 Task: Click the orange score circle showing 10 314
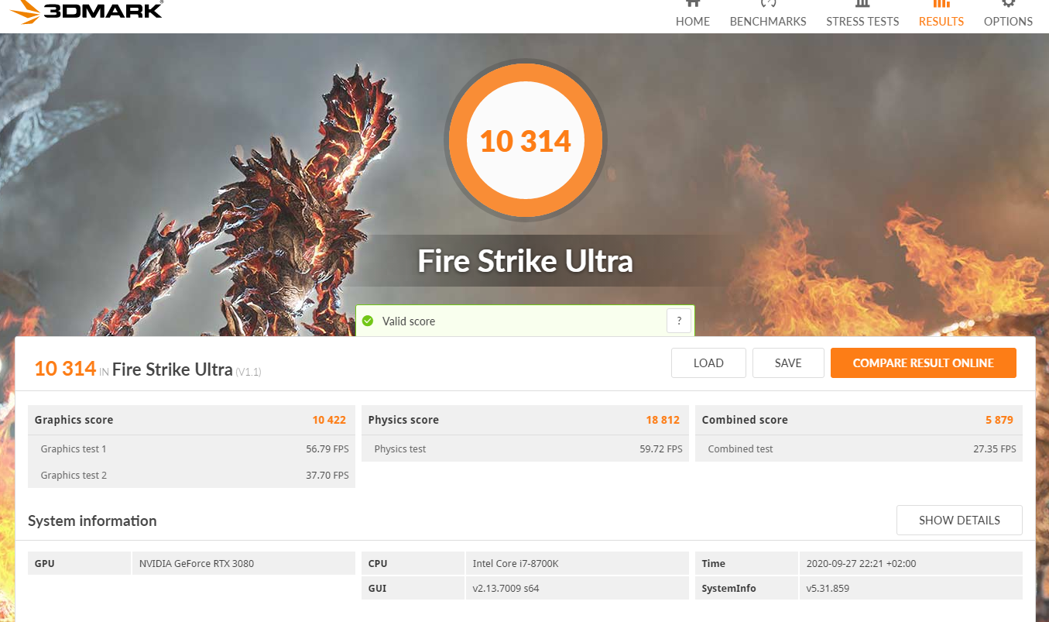click(x=526, y=140)
